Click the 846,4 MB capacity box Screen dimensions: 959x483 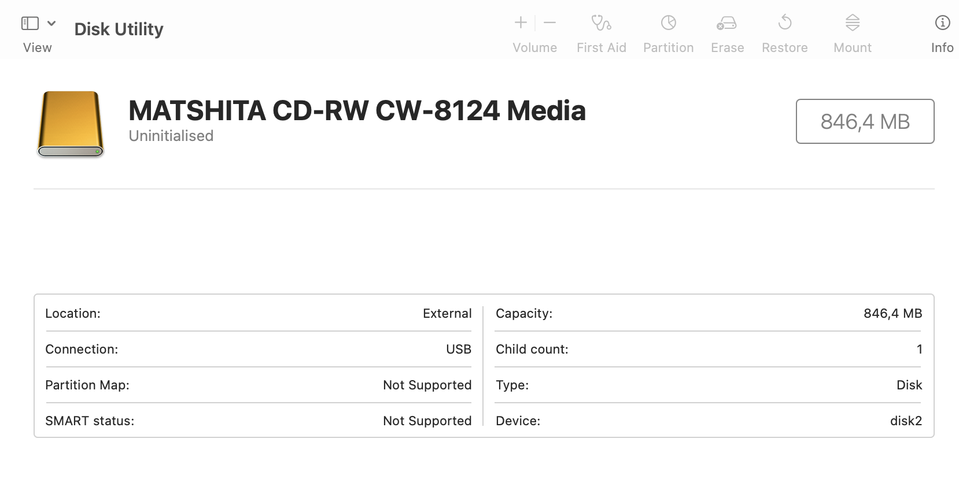click(865, 121)
